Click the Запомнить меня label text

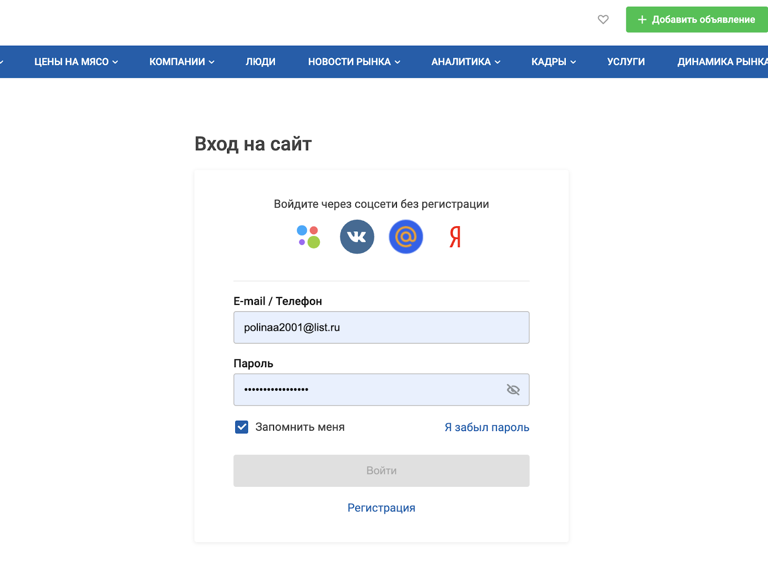pyautogui.click(x=300, y=427)
